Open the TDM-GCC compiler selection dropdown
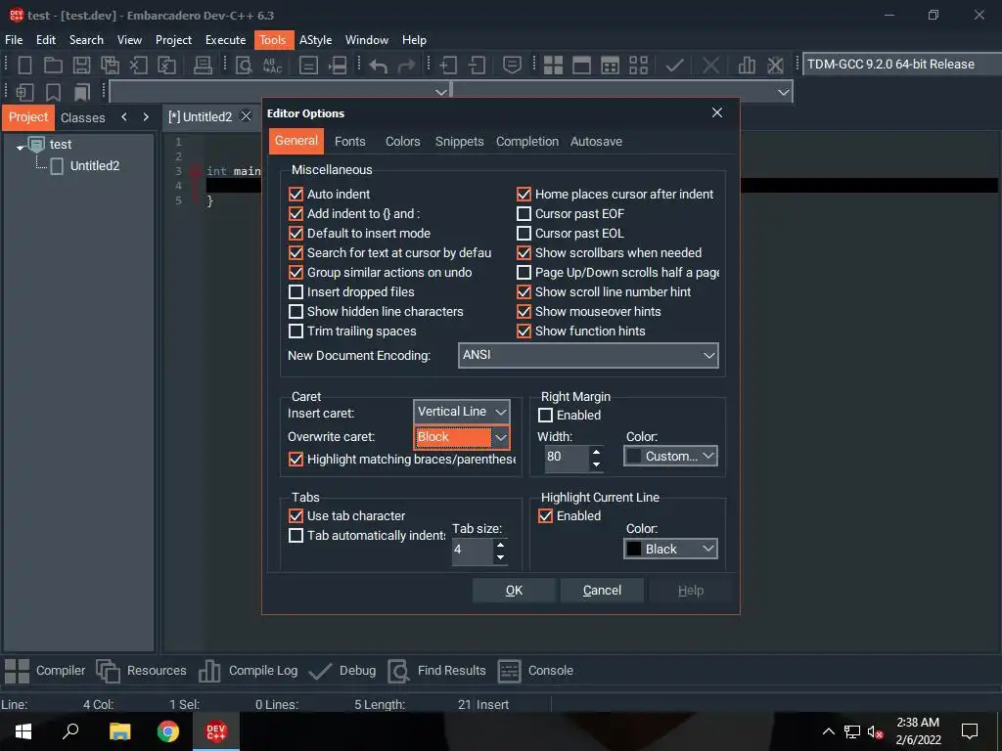1002x751 pixels. click(901, 65)
